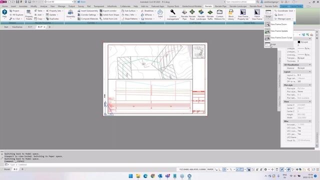The height and width of the screenshot is (180, 320).
Task: Open the Naviate Help button
Action: coord(4,14)
